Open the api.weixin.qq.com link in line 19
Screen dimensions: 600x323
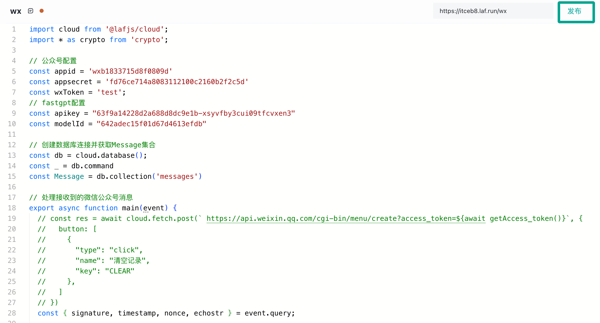point(346,219)
